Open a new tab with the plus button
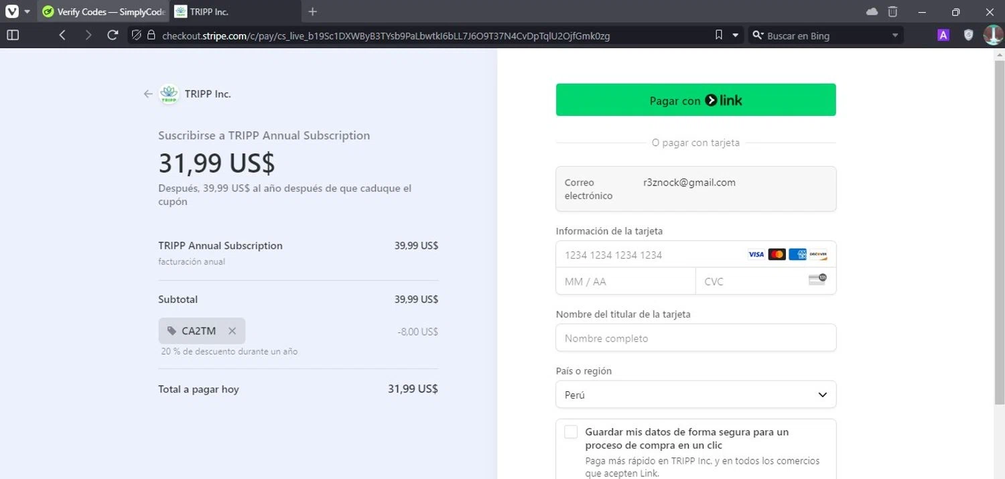Viewport: 1005px width, 479px height. click(x=312, y=12)
